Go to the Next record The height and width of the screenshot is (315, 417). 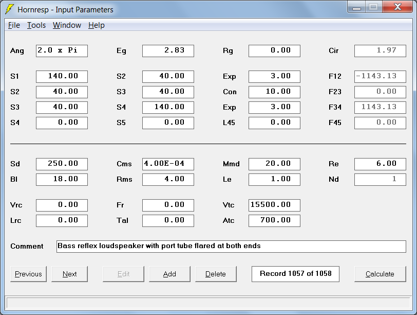pos(69,274)
